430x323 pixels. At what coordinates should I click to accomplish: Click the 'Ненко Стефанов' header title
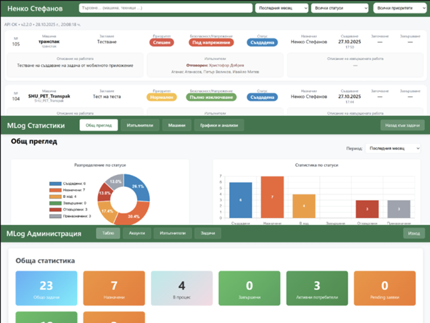tap(35, 9)
